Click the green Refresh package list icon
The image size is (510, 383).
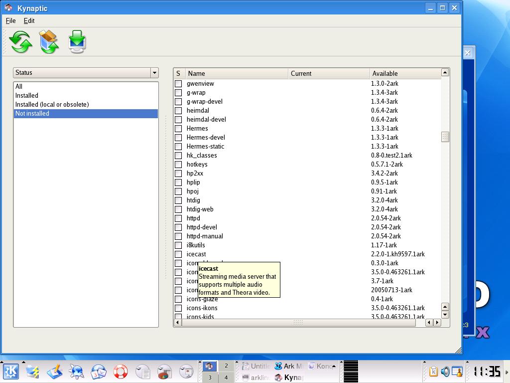tap(20, 42)
